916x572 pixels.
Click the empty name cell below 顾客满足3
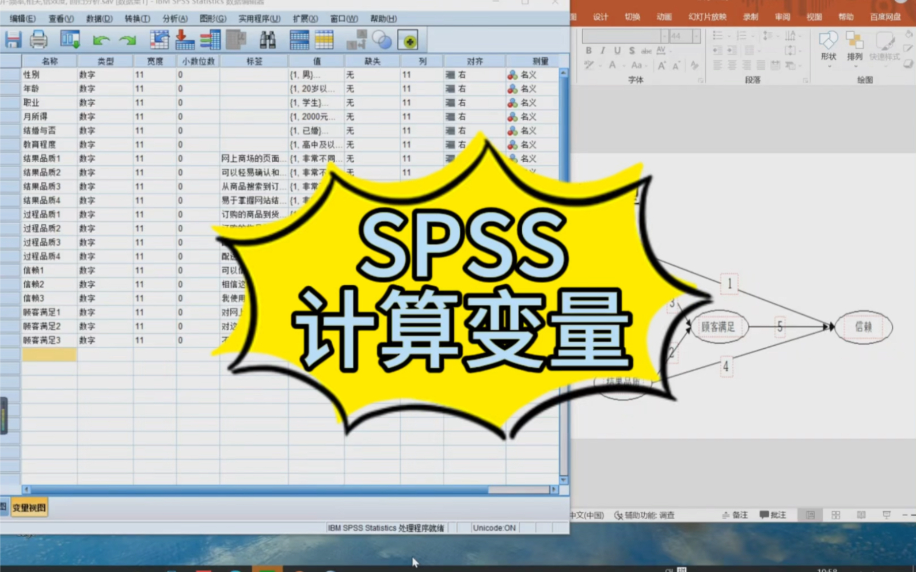pos(49,354)
